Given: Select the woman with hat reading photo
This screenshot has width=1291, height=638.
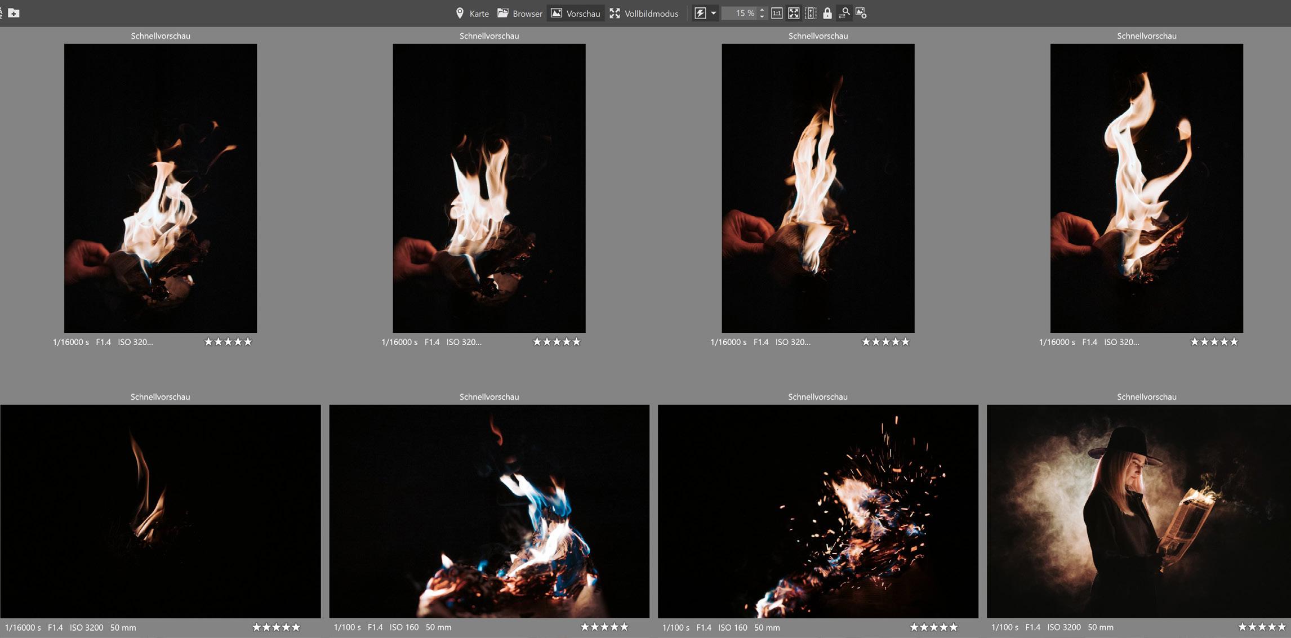Looking at the screenshot, I should (x=1138, y=511).
